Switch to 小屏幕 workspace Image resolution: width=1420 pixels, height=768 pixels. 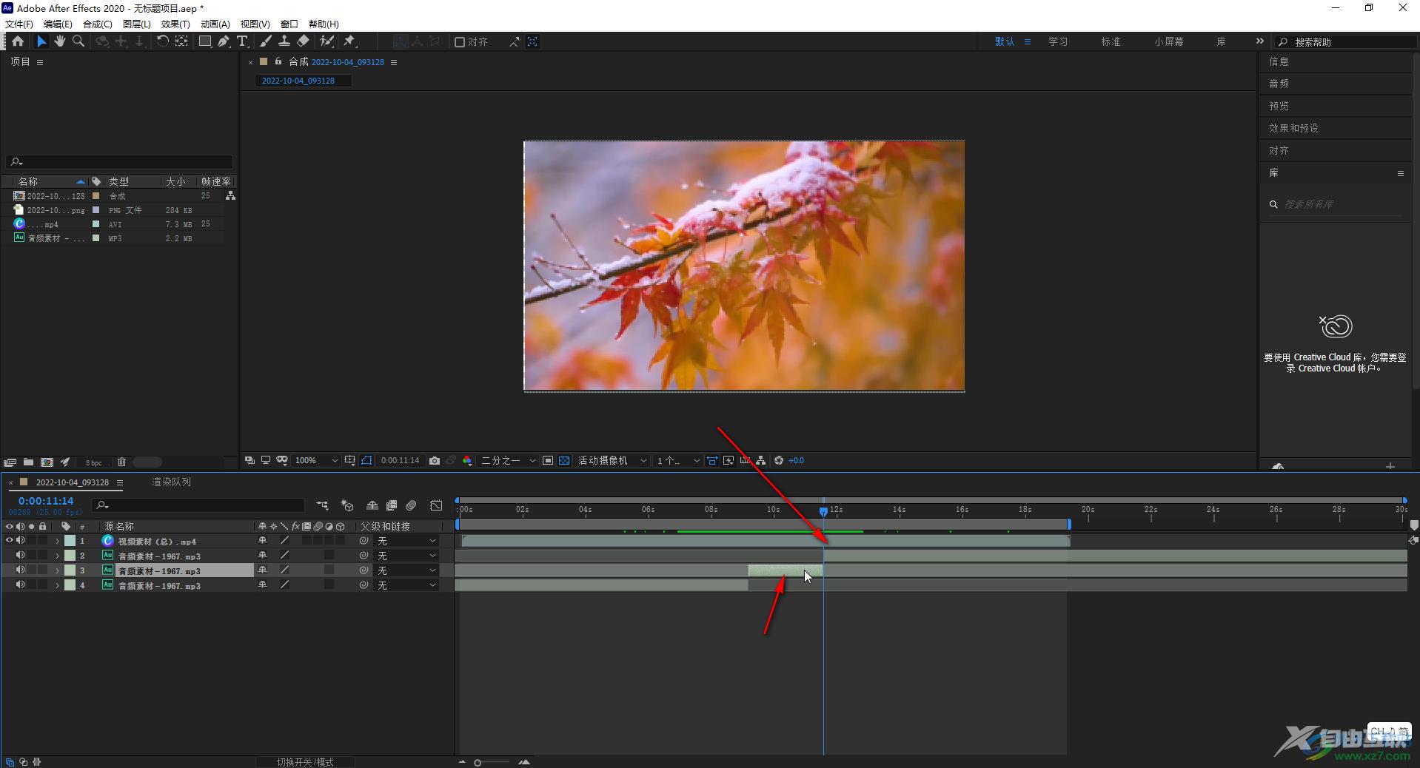pyautogui.click(x=1168, y=42)
